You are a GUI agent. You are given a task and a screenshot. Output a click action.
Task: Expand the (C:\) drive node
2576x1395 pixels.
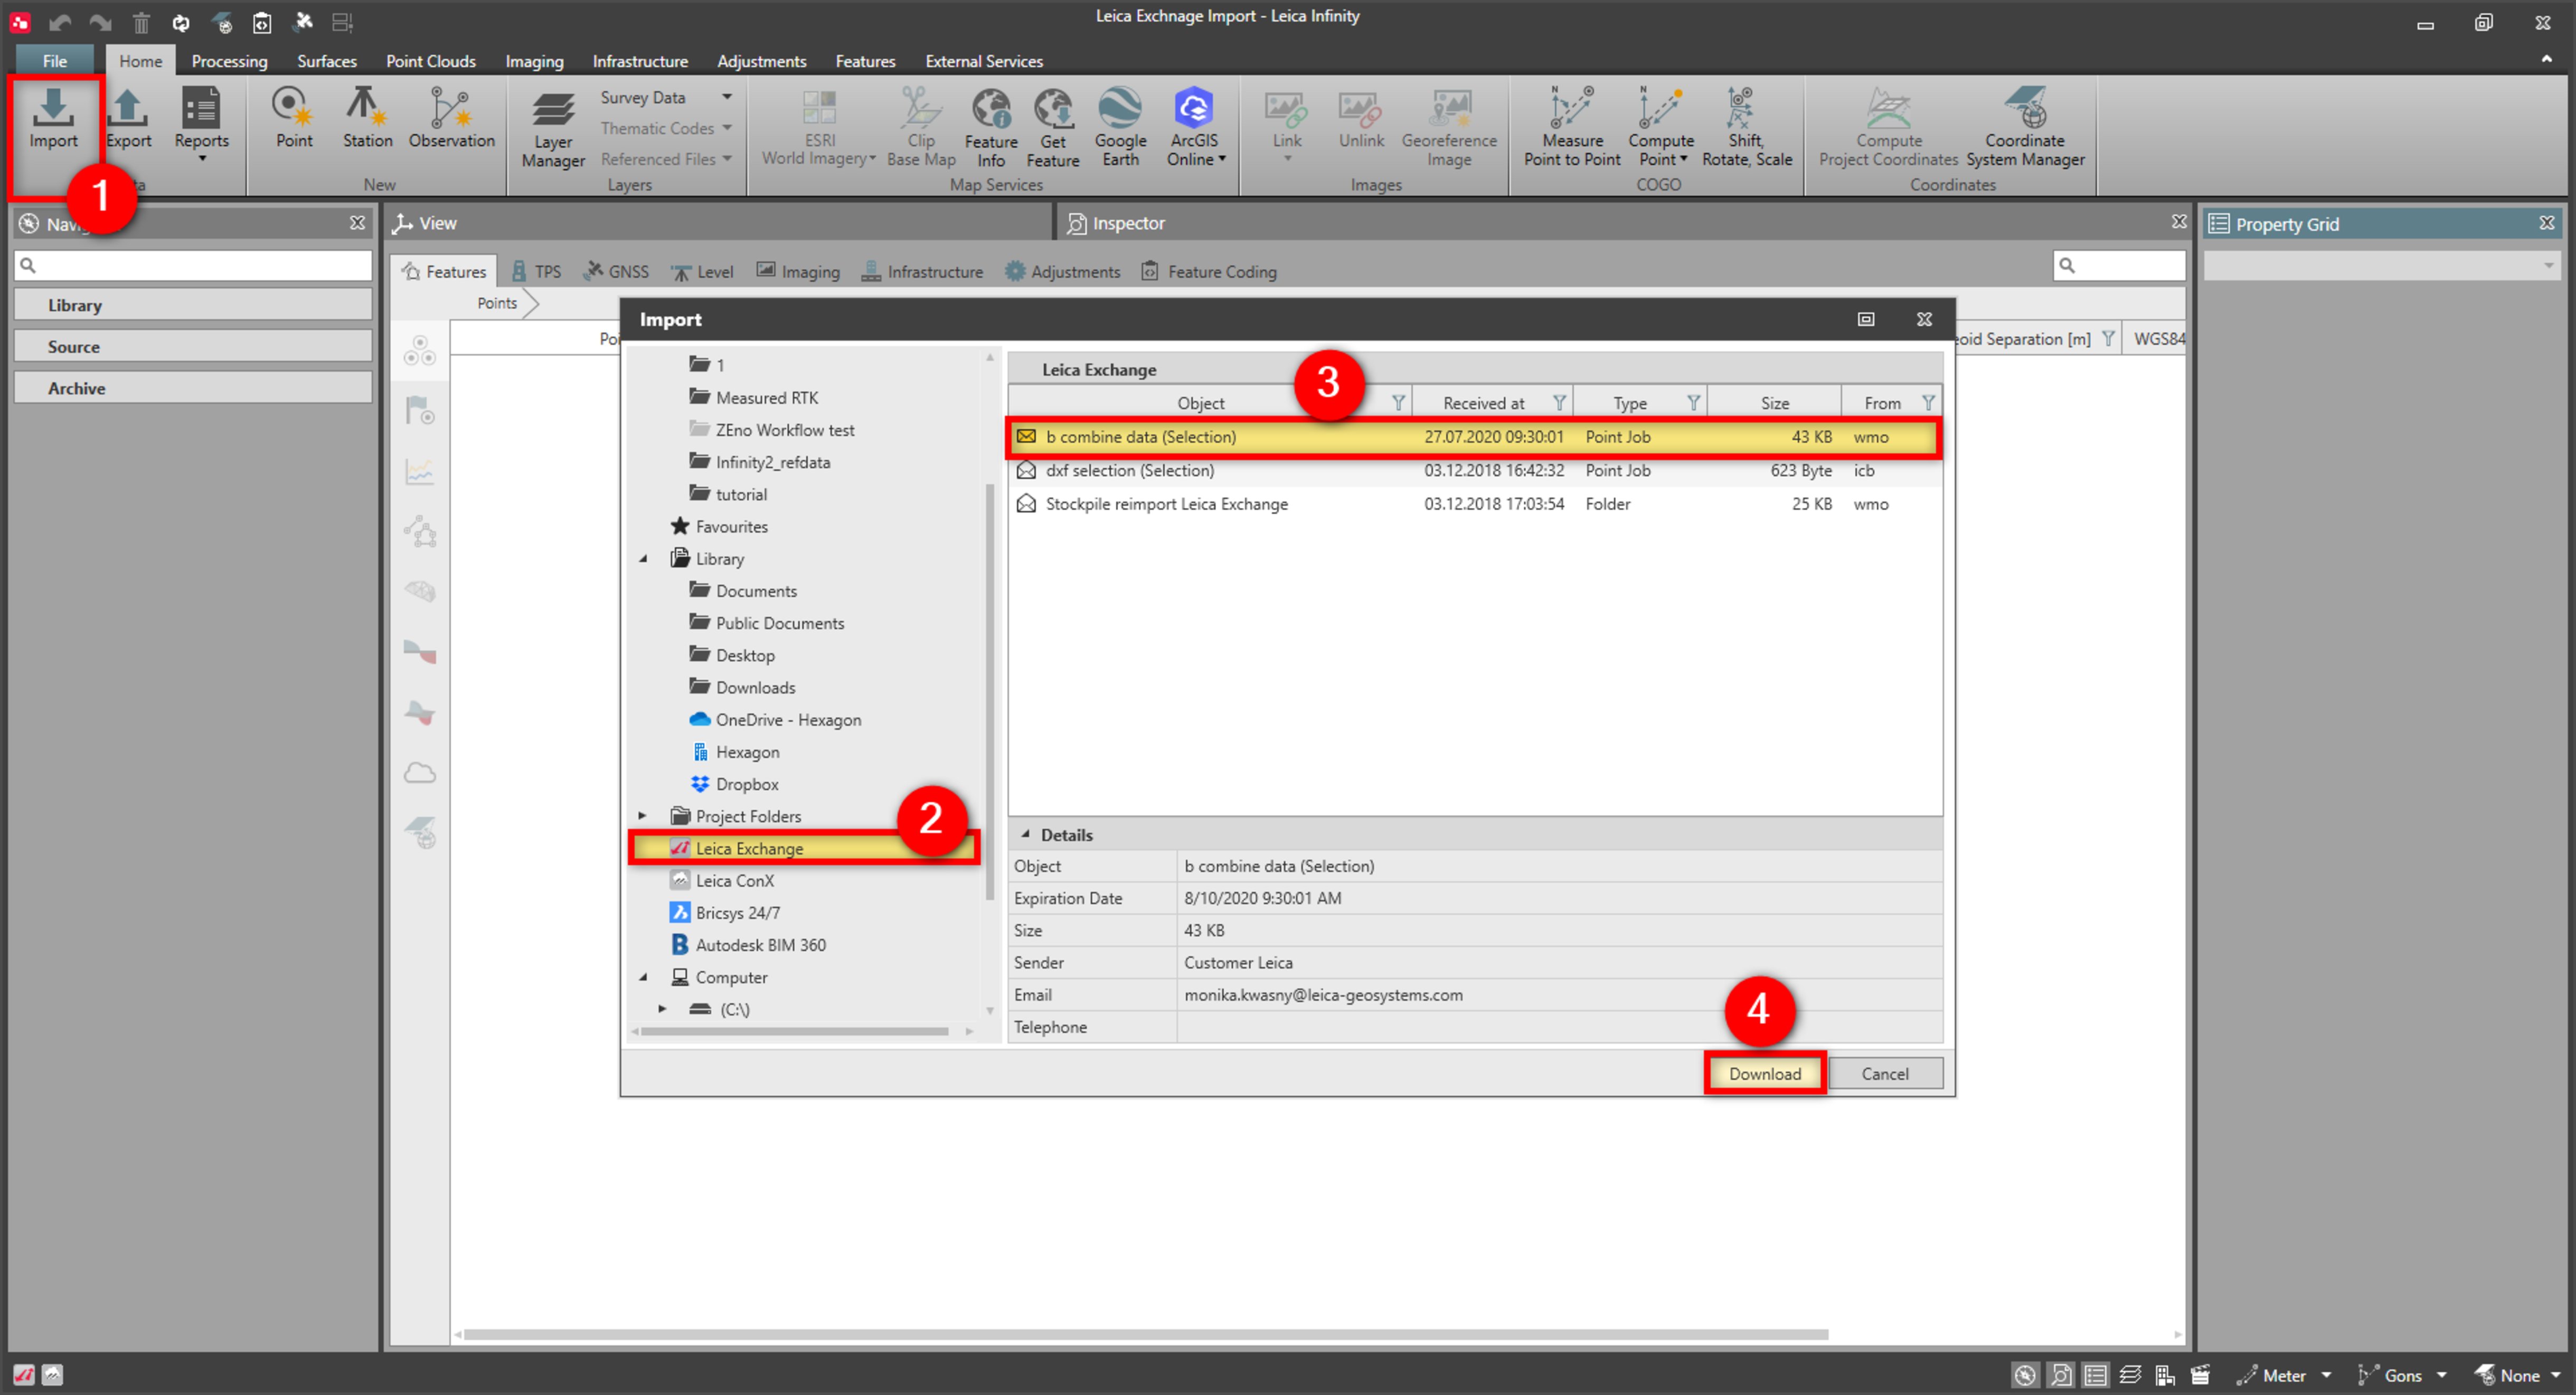pos(662,1009)
